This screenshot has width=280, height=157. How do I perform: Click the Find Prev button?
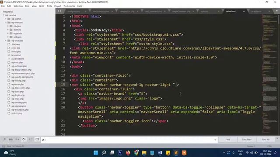[x=247, y=140]
